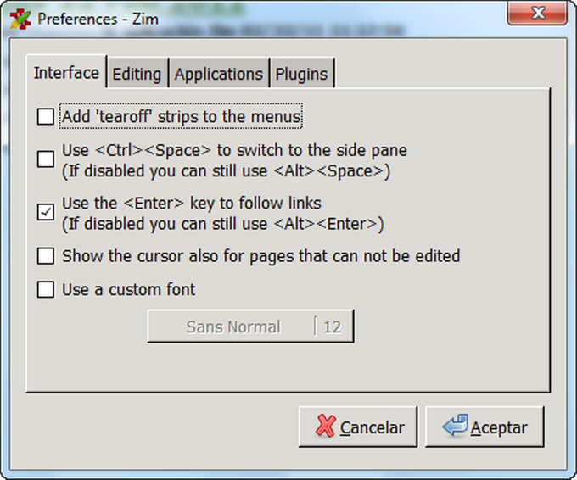Select the Interface tab
577x480 pixels.
(x=66, y=73)
